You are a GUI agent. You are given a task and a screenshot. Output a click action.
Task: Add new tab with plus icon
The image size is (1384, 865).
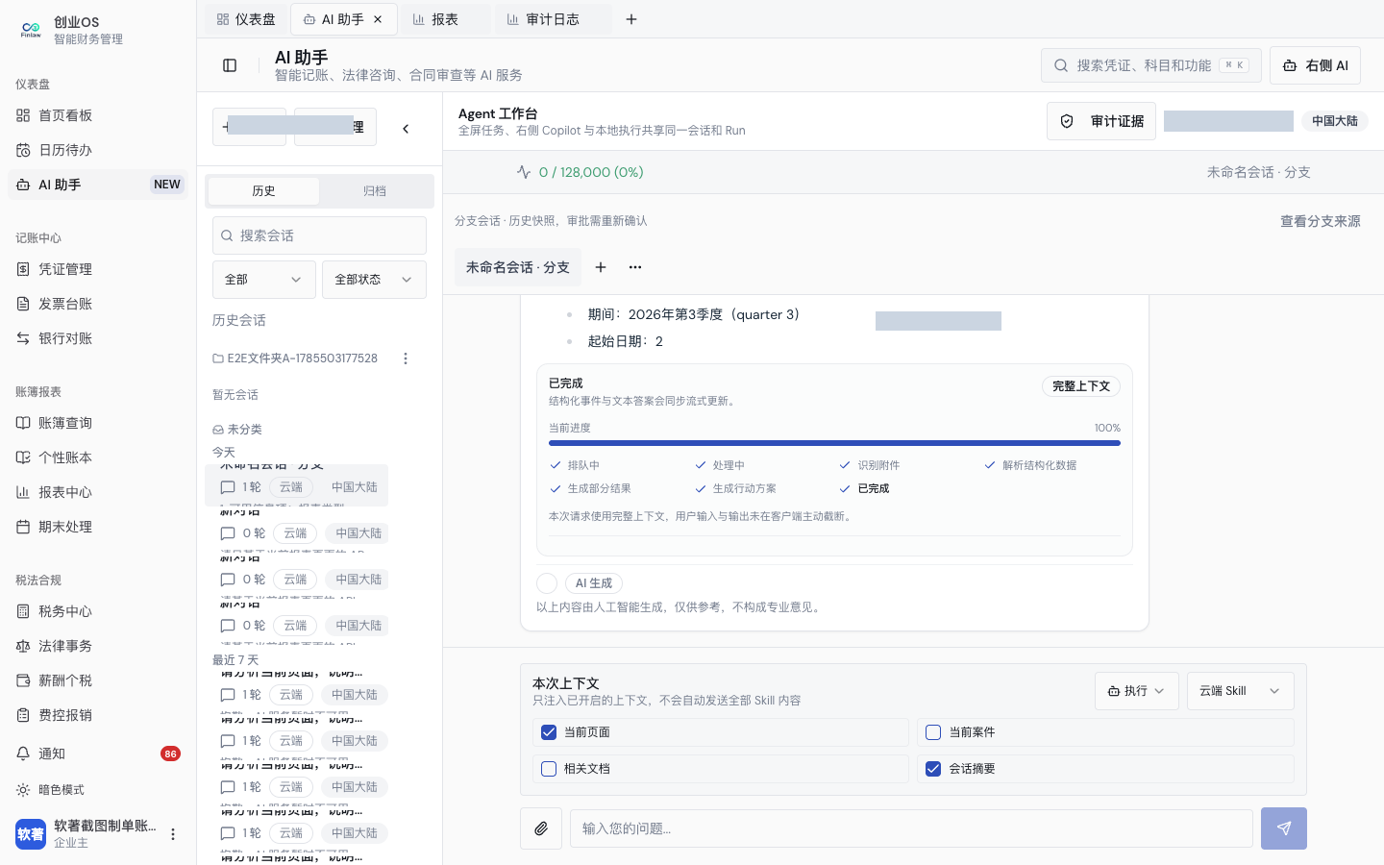tap(631, 19)
